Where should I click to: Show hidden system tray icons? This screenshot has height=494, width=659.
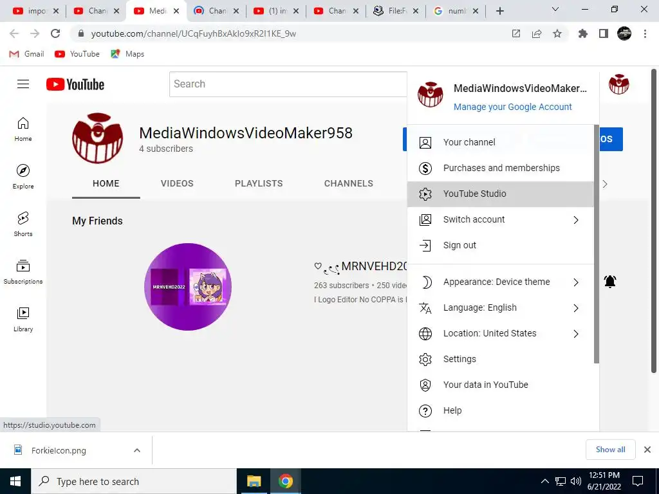coord(544,481)
